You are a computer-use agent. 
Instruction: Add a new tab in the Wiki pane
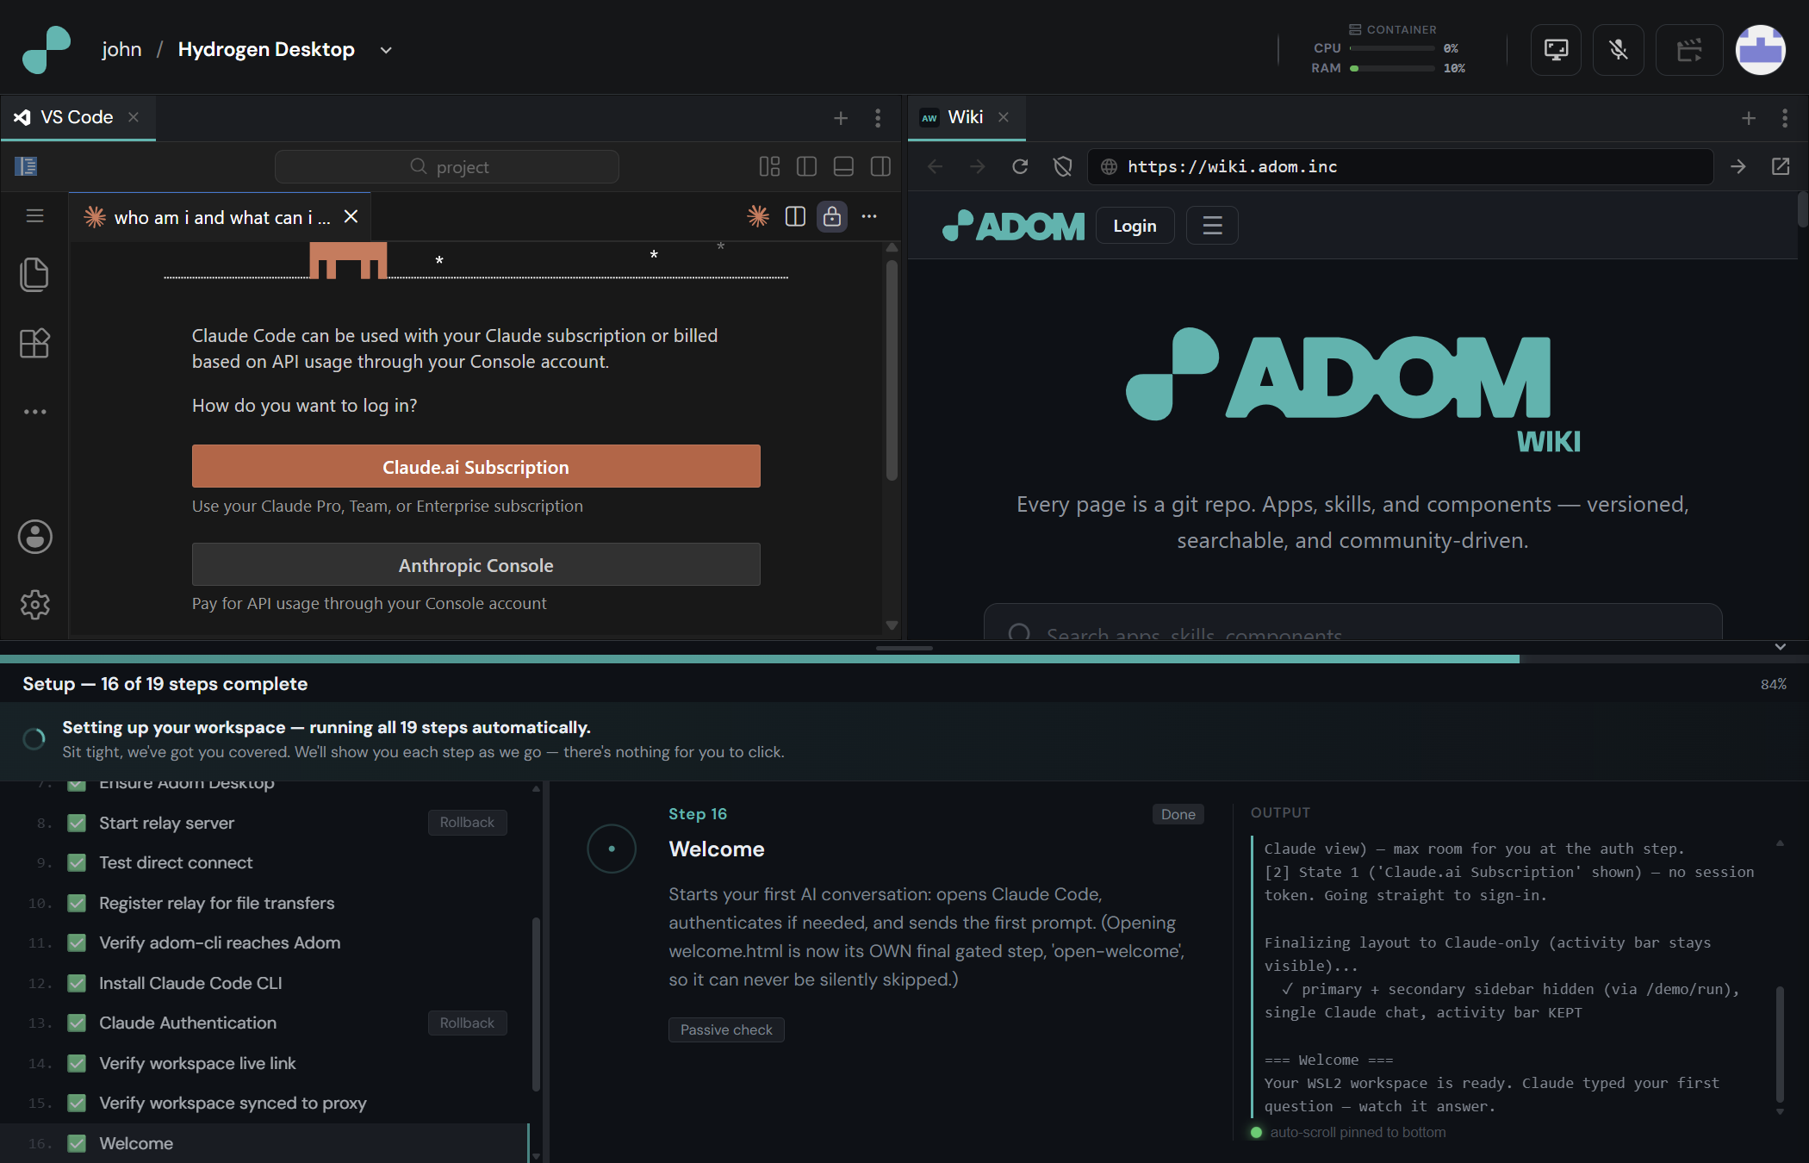click(1749, 118)
